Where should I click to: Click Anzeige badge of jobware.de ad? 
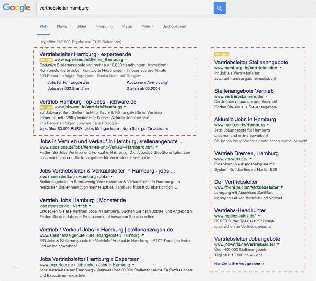coord(46,107)
